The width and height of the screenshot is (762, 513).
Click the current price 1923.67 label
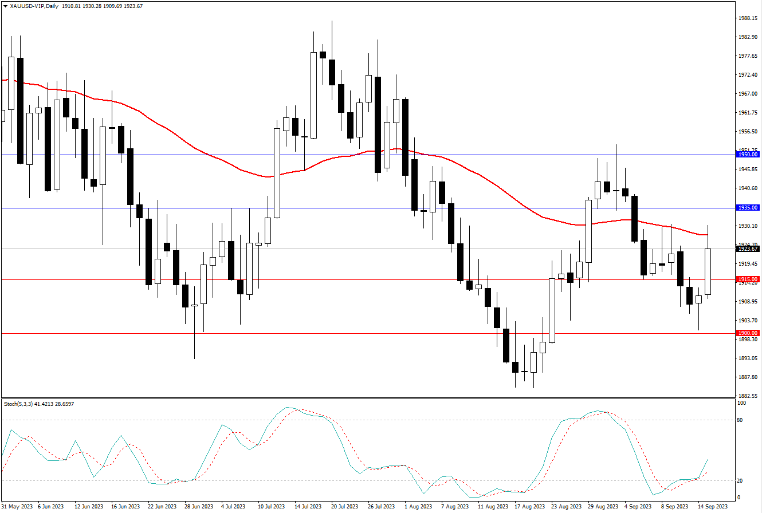748,249
